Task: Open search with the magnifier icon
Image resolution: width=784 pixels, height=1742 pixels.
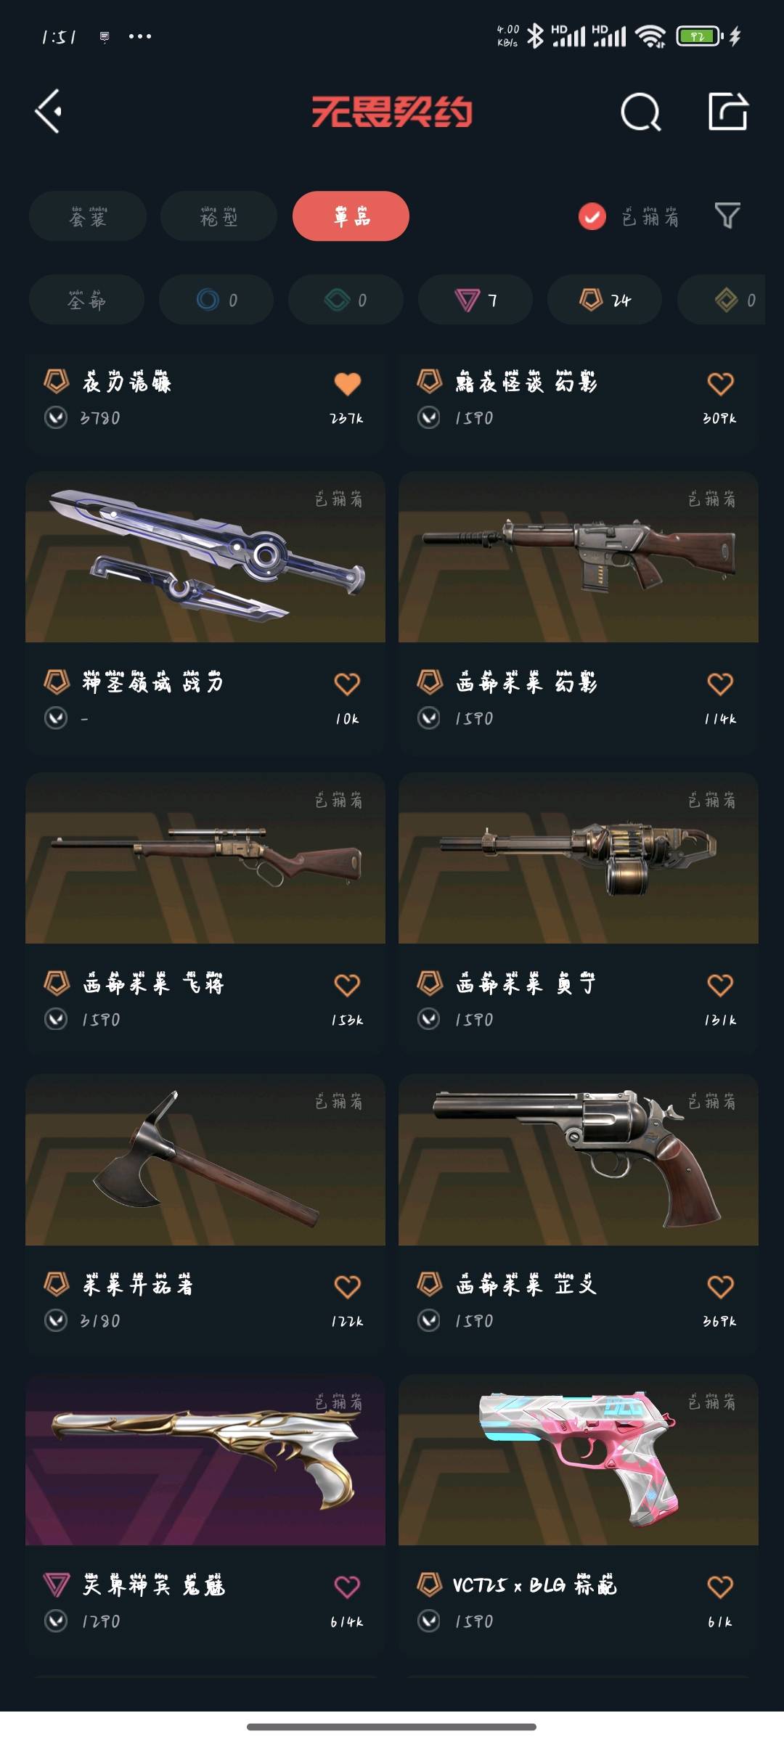Action: coord(641,112)
